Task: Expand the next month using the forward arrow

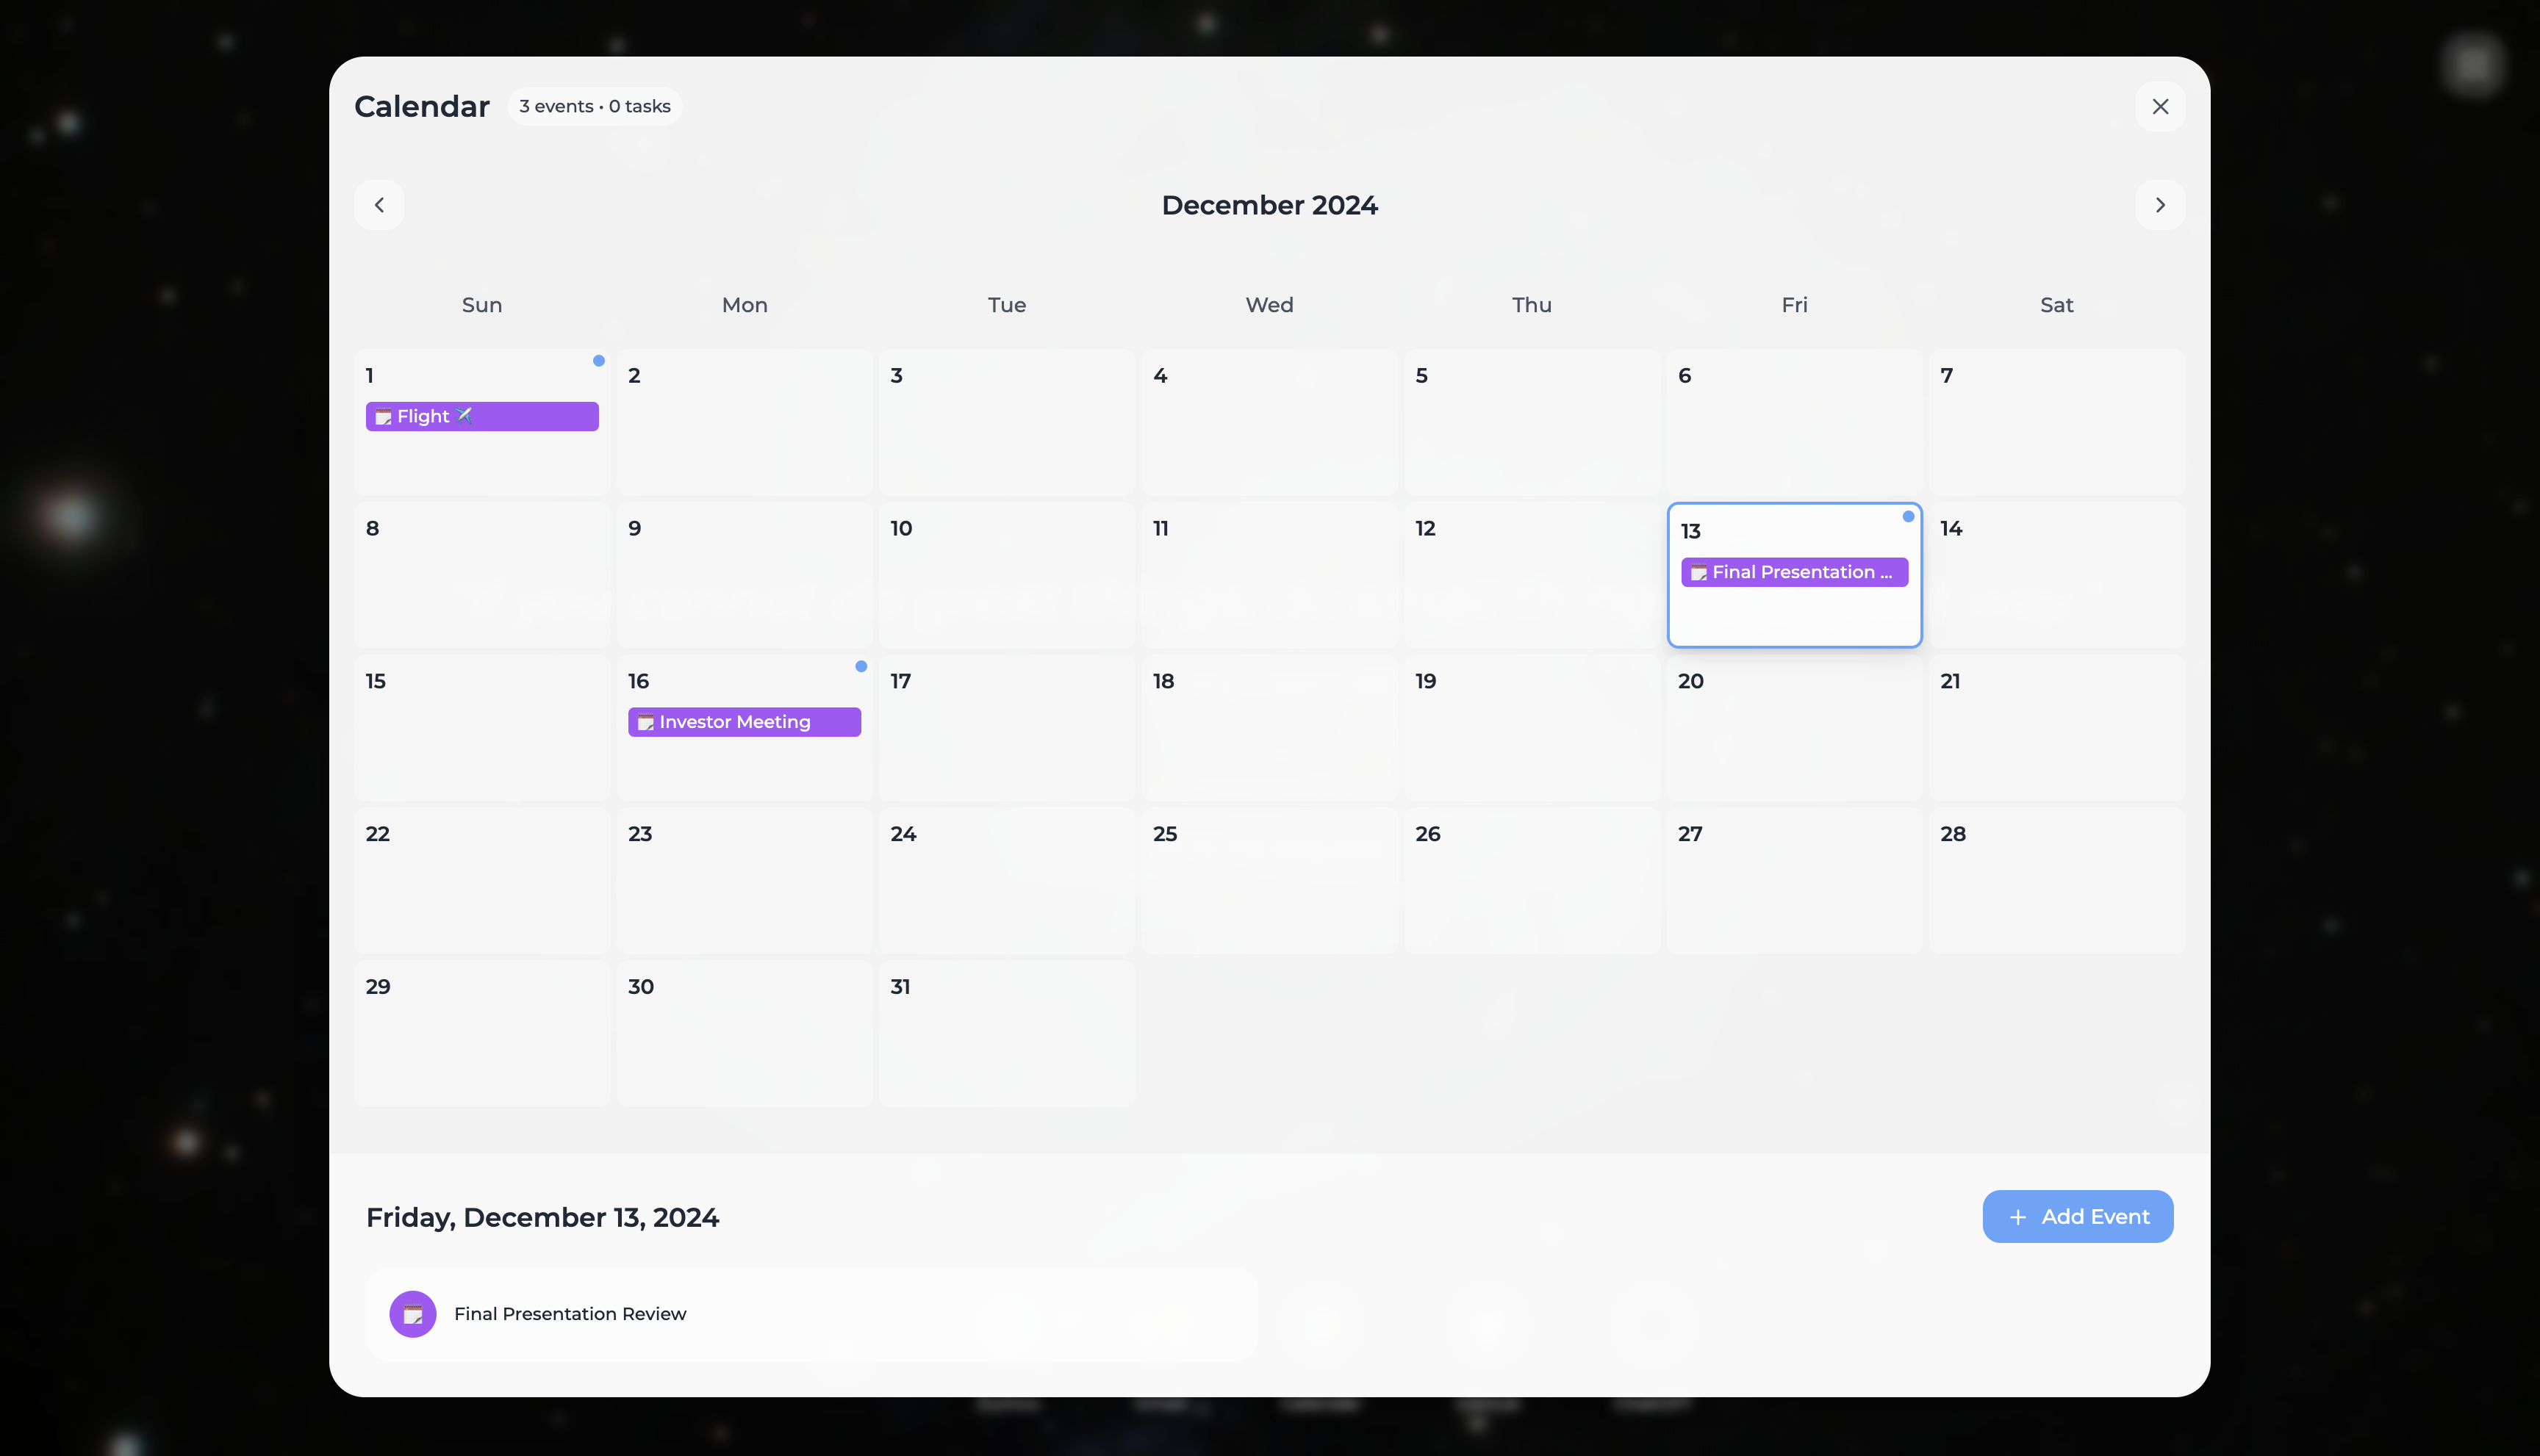Action: pos(2160,205)
